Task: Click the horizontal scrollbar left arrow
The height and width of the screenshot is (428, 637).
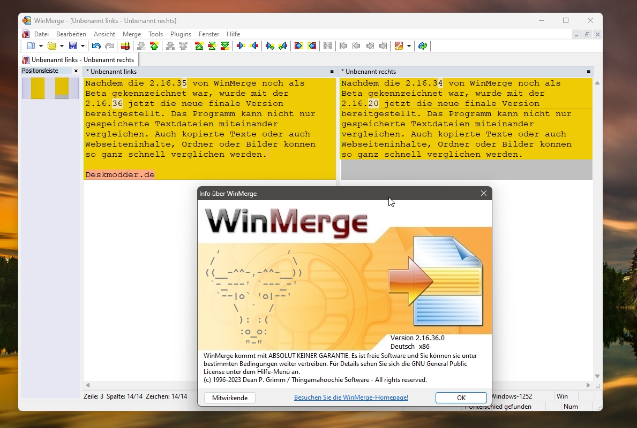Action: [x=88, y=385]
